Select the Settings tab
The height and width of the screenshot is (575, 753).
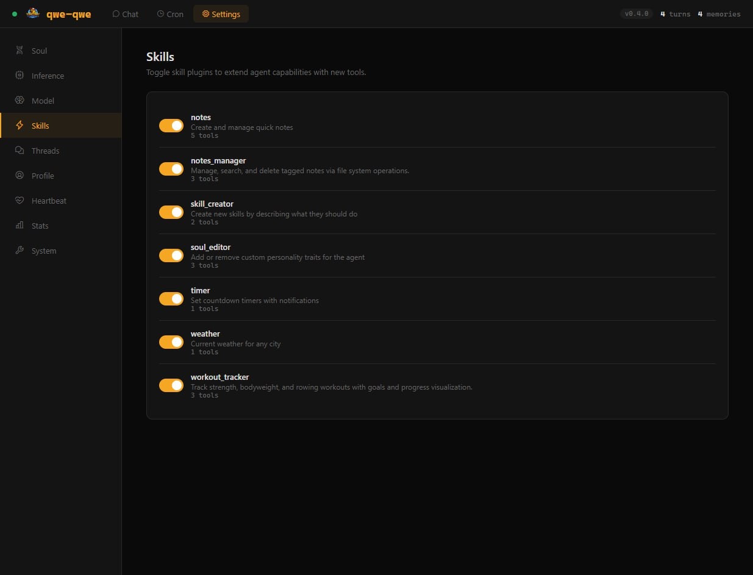(x=221, y=13)
